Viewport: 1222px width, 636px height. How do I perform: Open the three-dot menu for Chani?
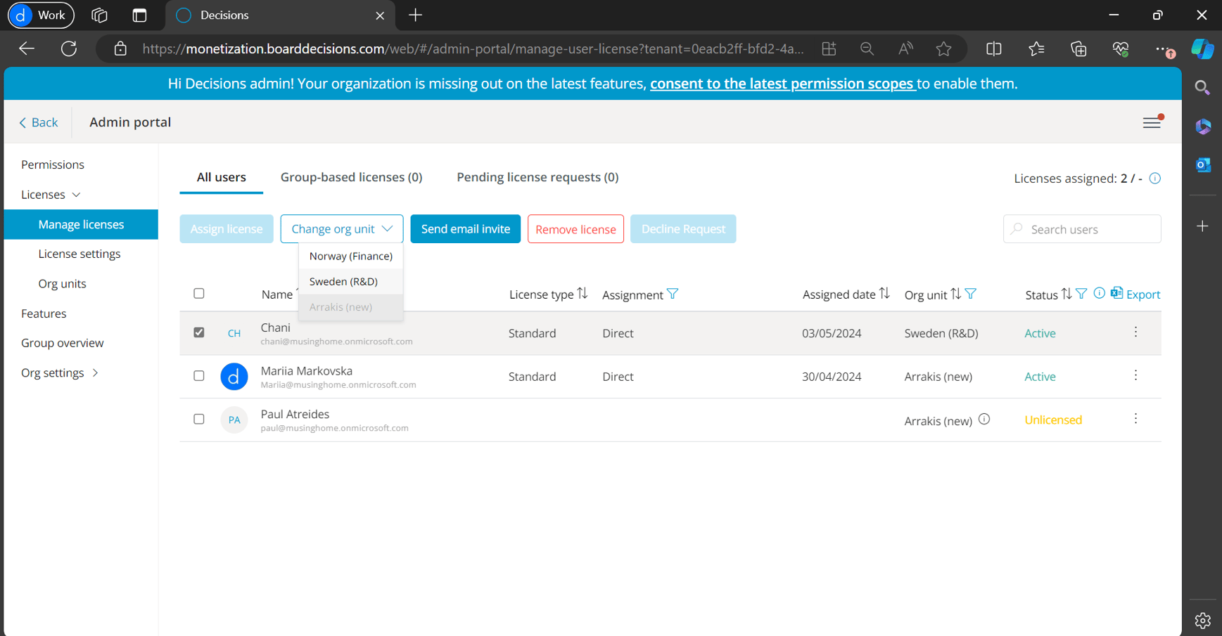(1135, 332)
